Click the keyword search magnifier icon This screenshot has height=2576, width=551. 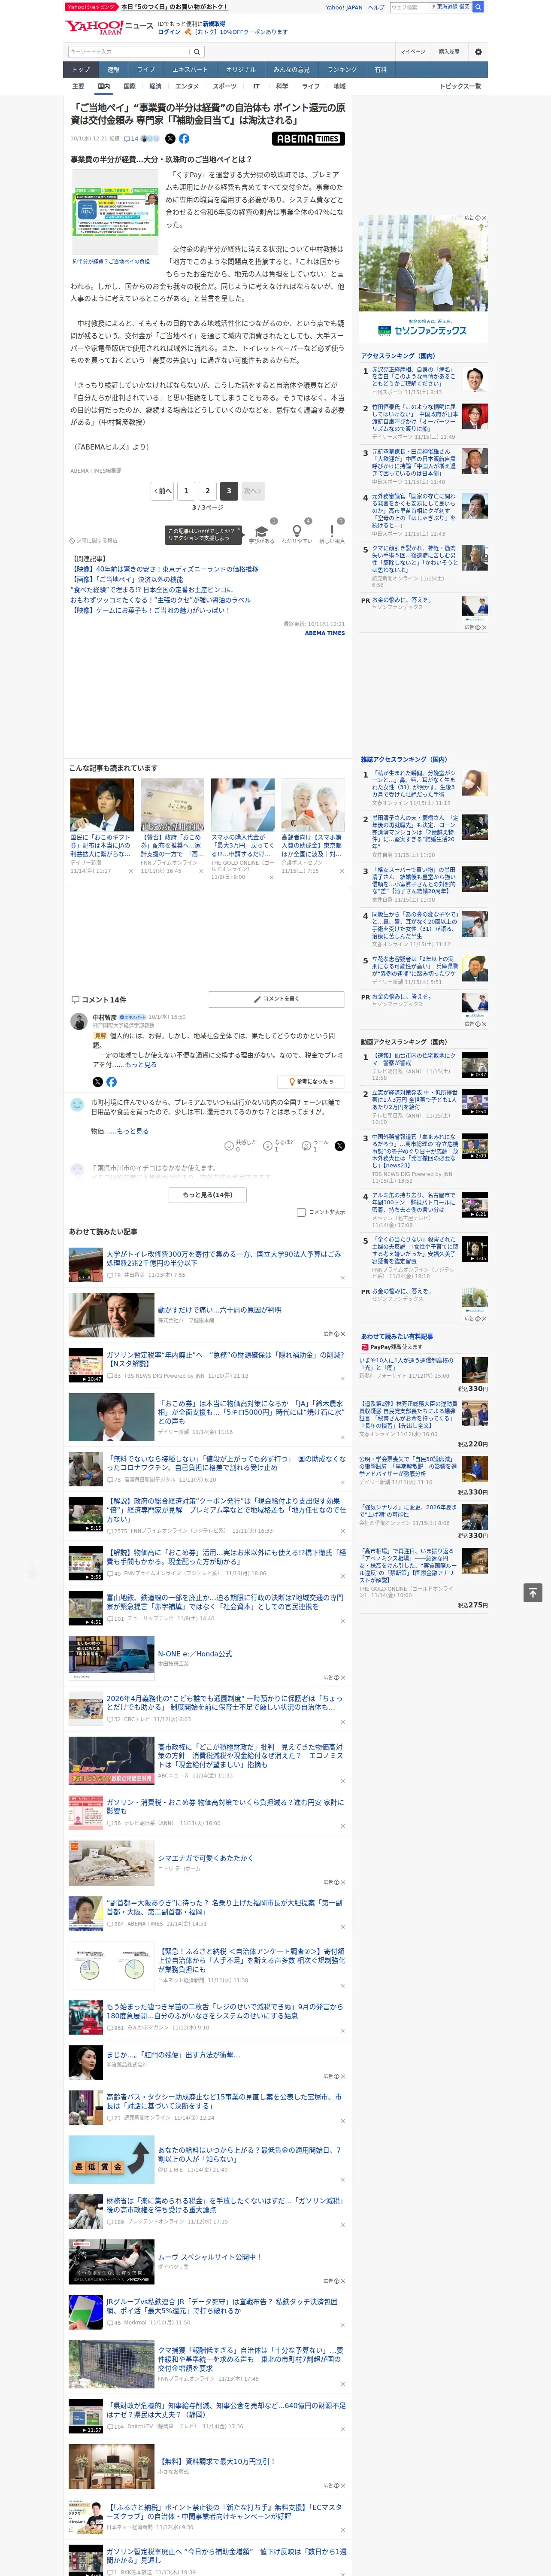[x=197, y=52]
